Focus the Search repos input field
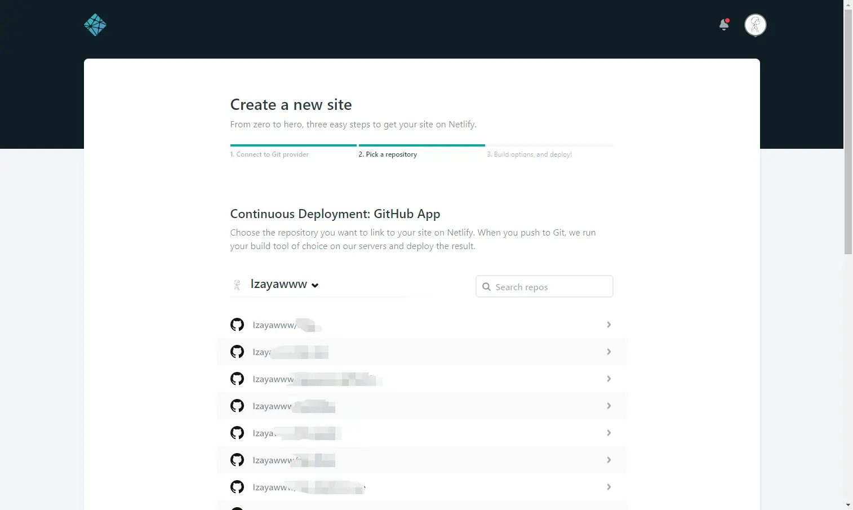The image size is (853, 510). [x=544, y=286]
